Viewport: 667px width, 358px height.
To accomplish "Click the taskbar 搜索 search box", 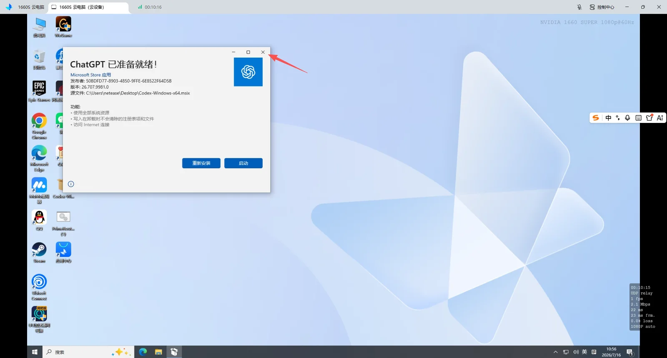I will click(88, 352).
